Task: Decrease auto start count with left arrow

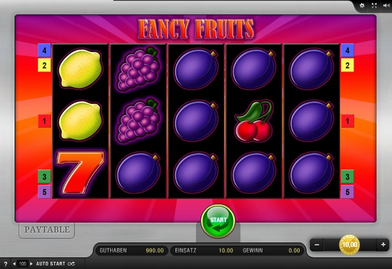Action: coord(14,264)
